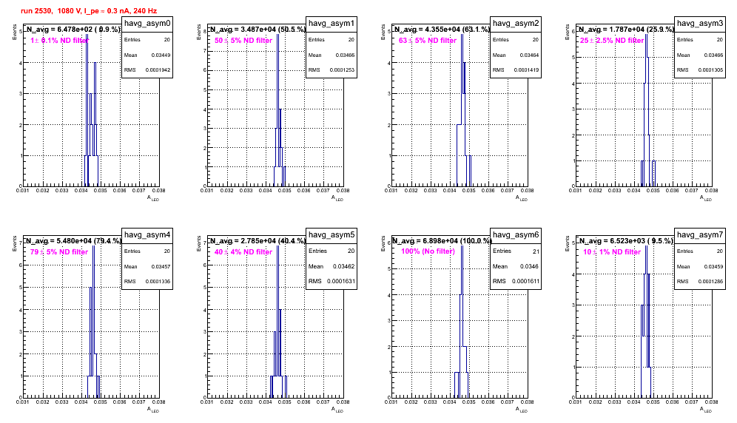Click the A_LED axis title under havg_asym3
The image size is (737, 423).
(x=706, y=198)
